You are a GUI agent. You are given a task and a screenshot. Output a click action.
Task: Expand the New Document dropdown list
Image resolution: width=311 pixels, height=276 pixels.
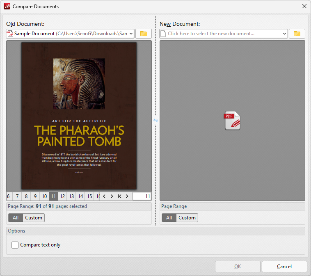pos(284,34)
